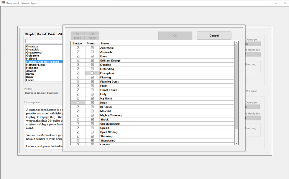Toggle Bludge checkbox for Bane

tap(78, 56)
